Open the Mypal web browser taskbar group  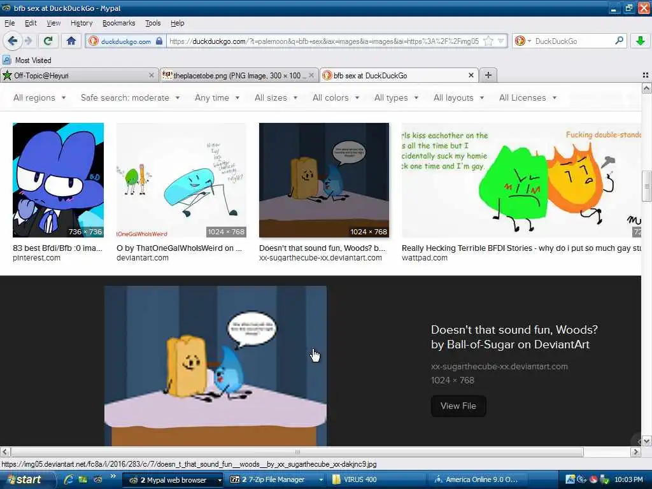pyautogui.click(x=174, y=480)
